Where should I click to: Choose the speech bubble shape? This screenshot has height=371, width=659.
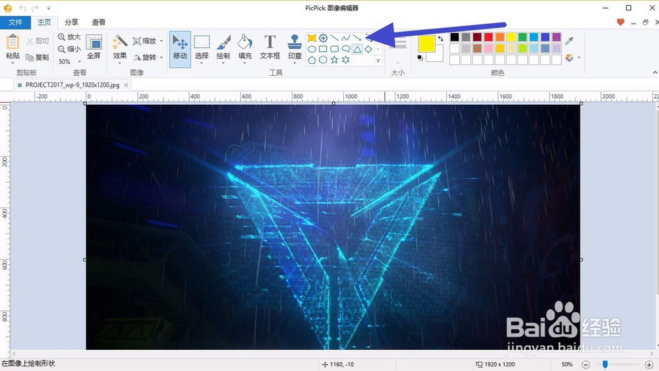coord(346,49)
